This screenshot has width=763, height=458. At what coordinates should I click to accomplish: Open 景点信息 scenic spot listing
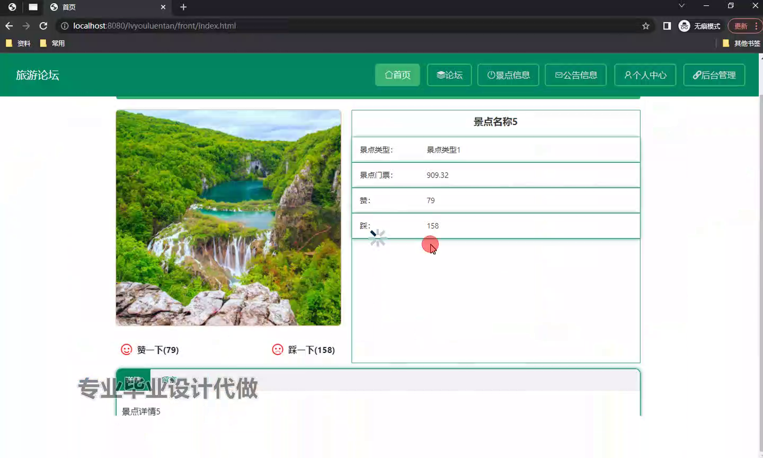[508, 75]
